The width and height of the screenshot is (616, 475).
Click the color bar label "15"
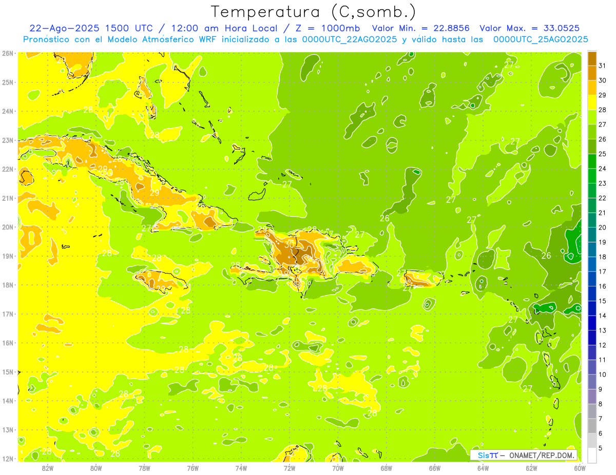pyautogui.click(x=602, y=301)
